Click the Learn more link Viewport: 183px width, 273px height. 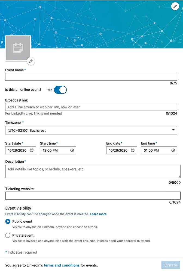[98, 214]
